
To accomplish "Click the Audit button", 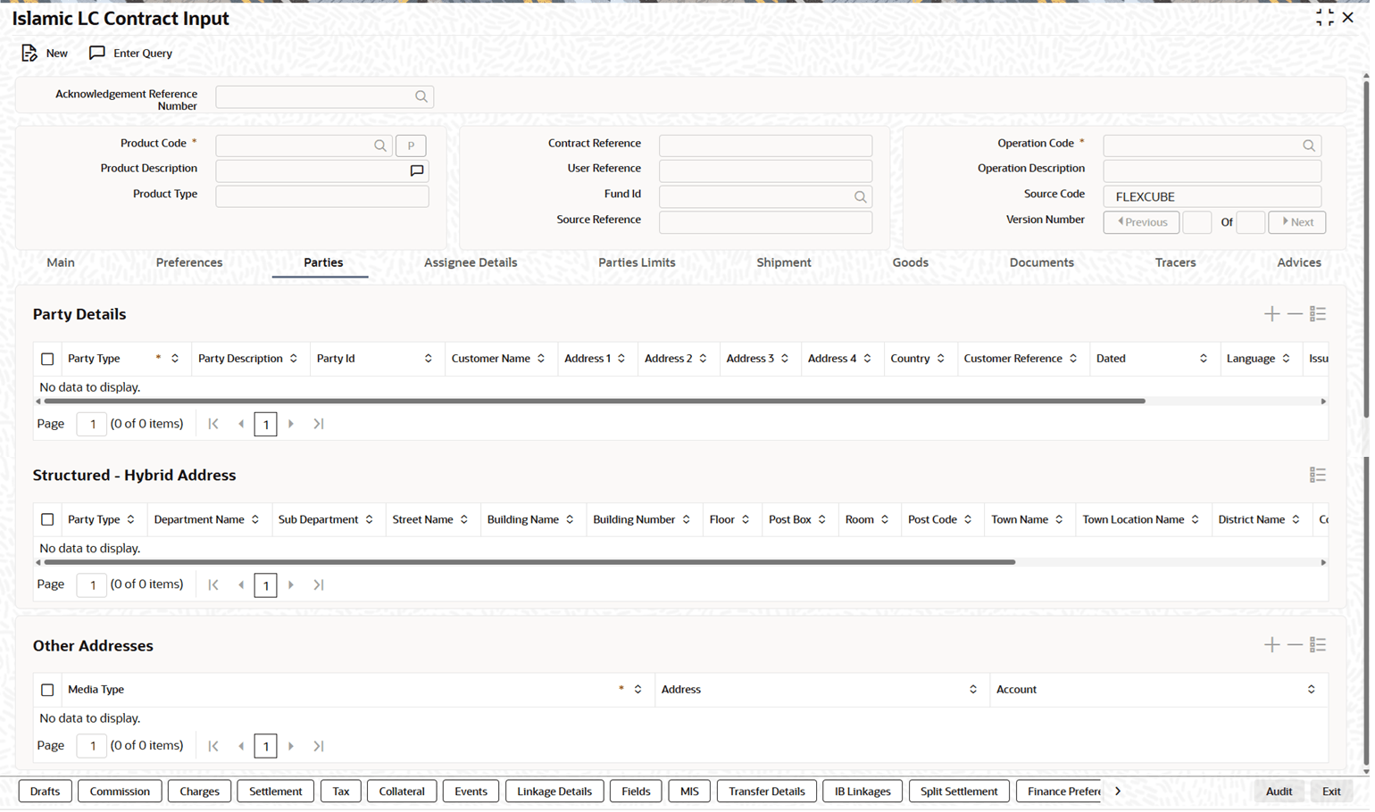I will click(x=1279, y=792).
